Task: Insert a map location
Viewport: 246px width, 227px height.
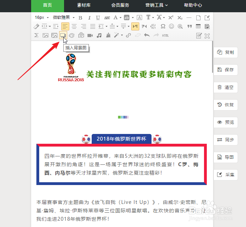Action: pyautogui.click(x=81, y=35)
